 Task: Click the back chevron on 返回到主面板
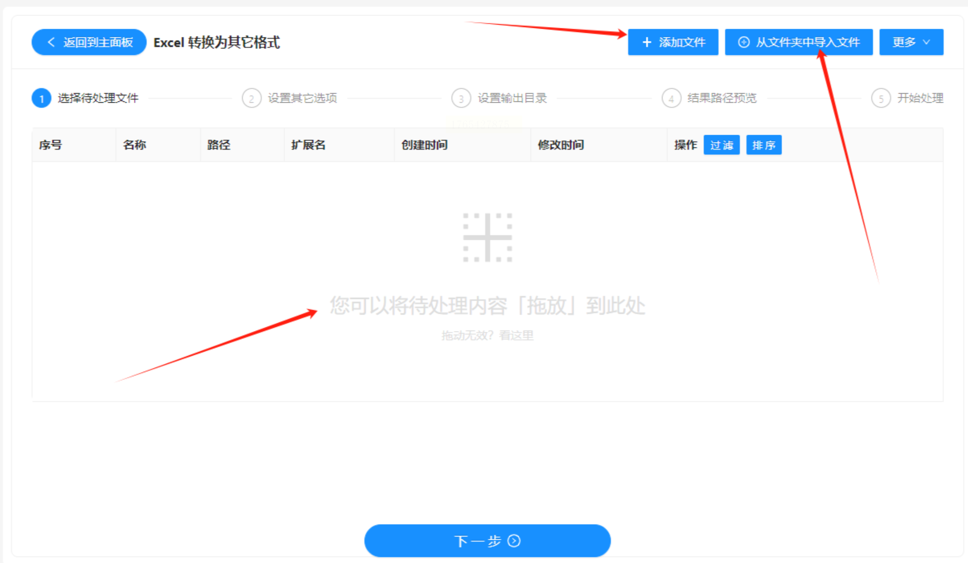[51, 42]
